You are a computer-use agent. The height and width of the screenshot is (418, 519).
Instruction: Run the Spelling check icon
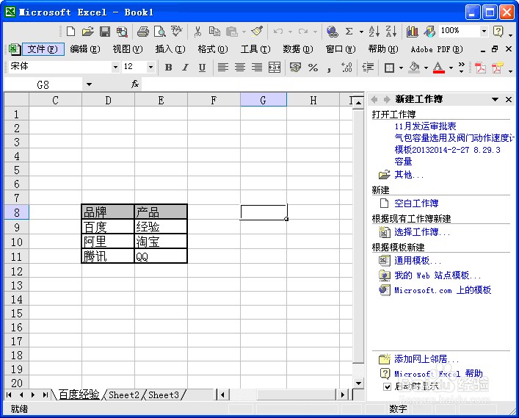tap(177, 32)
